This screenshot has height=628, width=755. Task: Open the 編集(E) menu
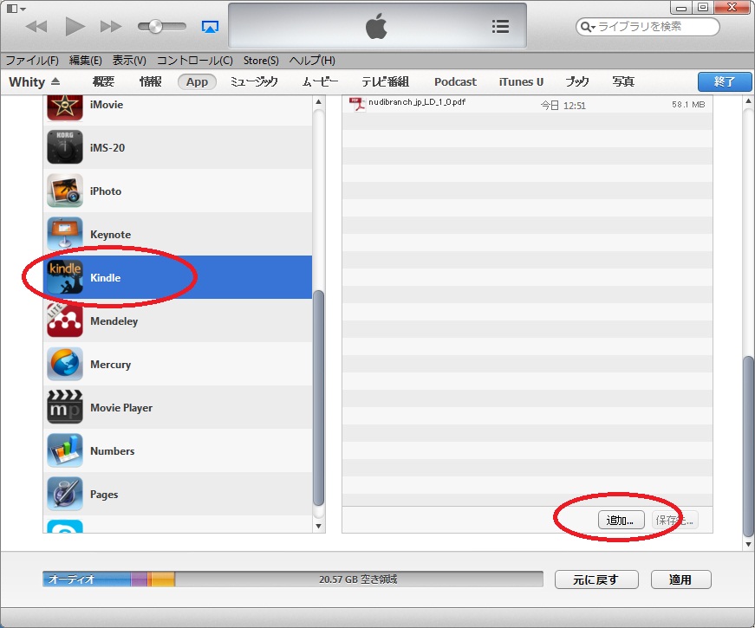(x=85, y=60)
